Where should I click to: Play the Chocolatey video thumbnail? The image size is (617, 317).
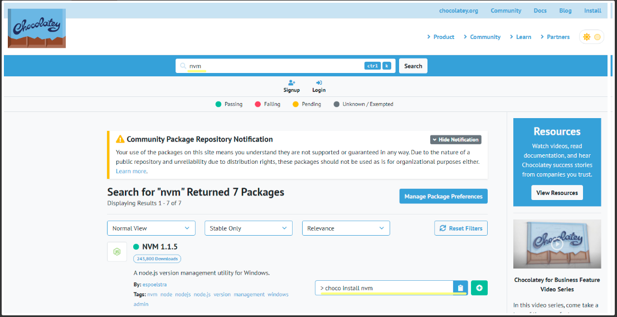(x=557, y=244)
